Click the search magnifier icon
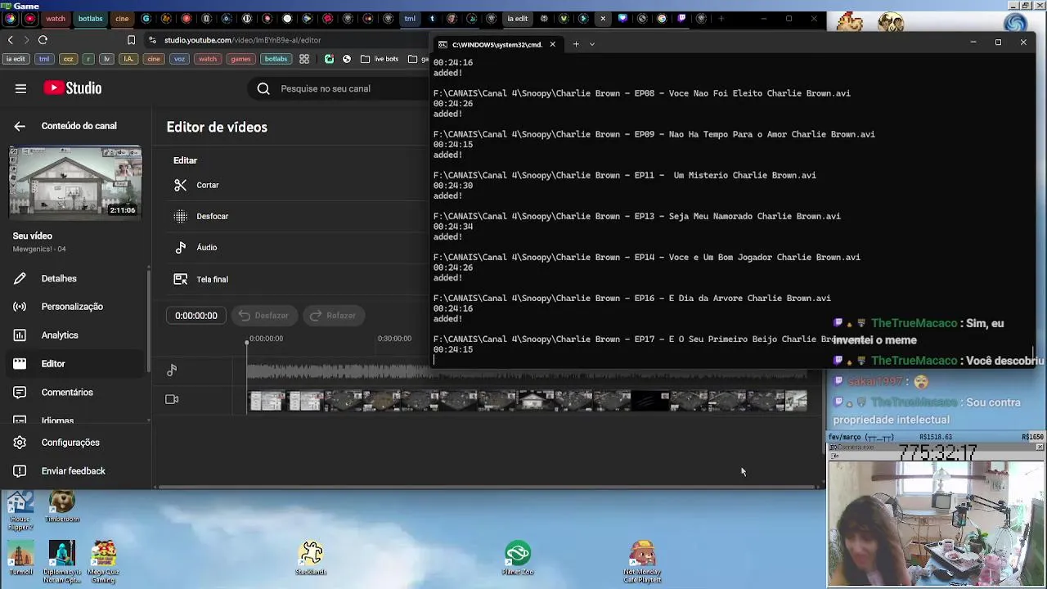Image resolution: width=1047 pixels, height=589 pixels. coord(263,88)
